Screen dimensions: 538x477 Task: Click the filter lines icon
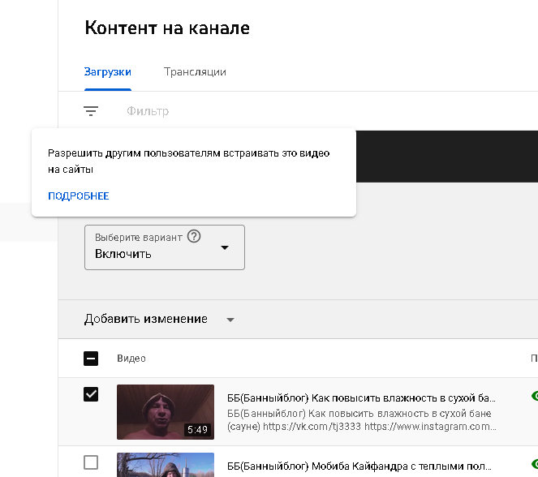[x=91, y=111]
